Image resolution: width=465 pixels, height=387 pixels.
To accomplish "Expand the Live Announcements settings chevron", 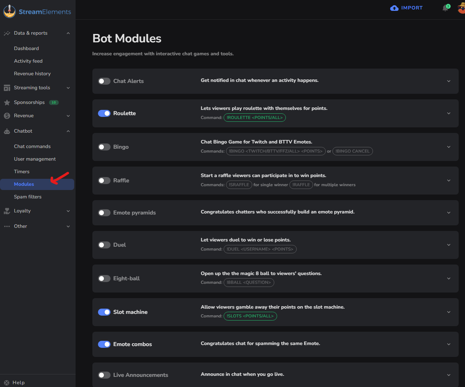I will coord(449,375).
